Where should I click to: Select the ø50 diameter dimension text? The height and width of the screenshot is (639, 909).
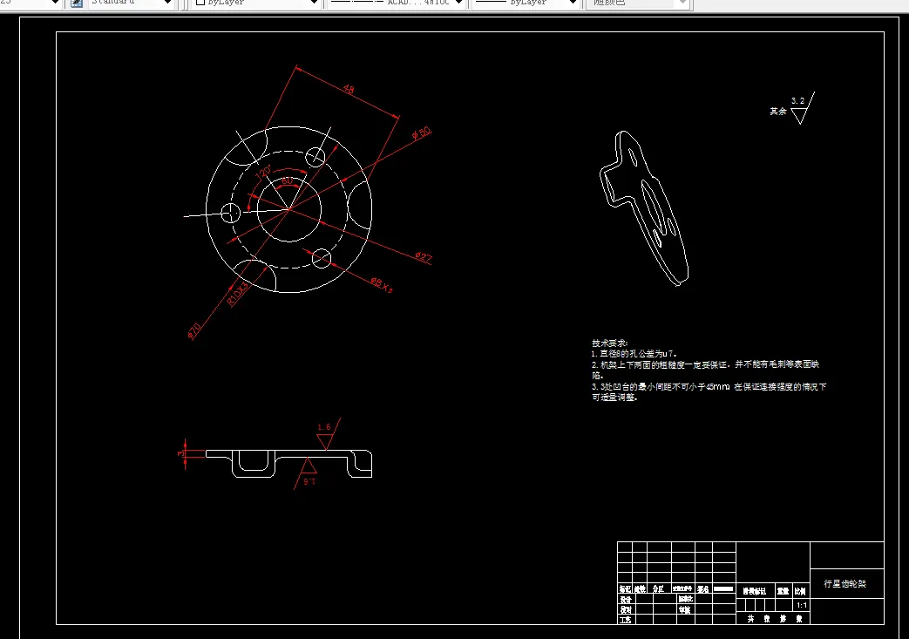tap(422, 133)
